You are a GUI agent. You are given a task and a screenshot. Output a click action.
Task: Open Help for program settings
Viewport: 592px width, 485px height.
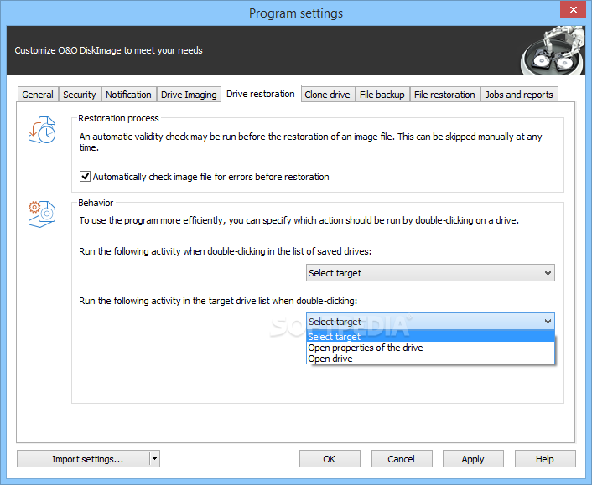[x=545, y=458]
